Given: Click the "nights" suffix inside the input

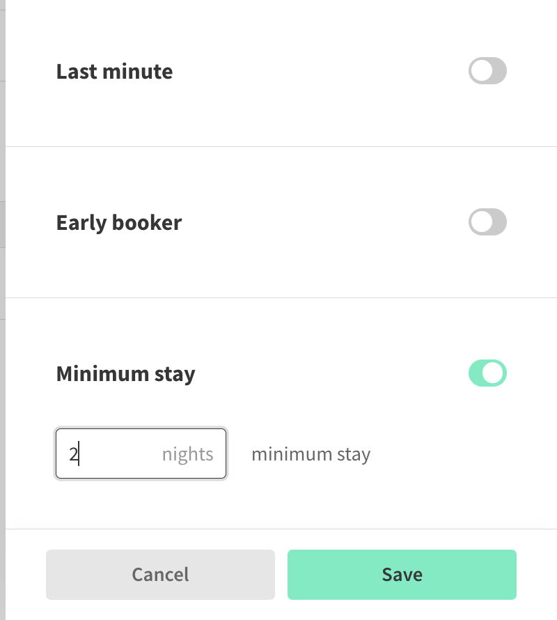Looking at the screenshot, I should 187,454.
